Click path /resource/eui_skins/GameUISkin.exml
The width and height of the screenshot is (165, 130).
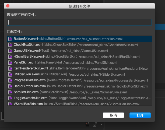tap(79, 51)
